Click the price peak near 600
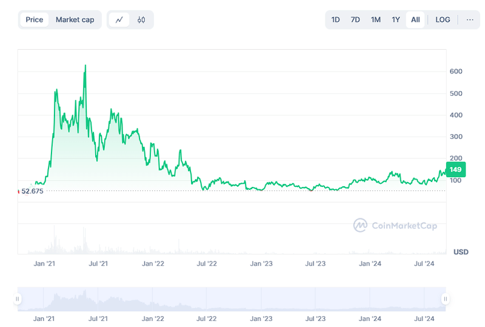This screenshot has width=485, height=327. [x=85, y=66]
